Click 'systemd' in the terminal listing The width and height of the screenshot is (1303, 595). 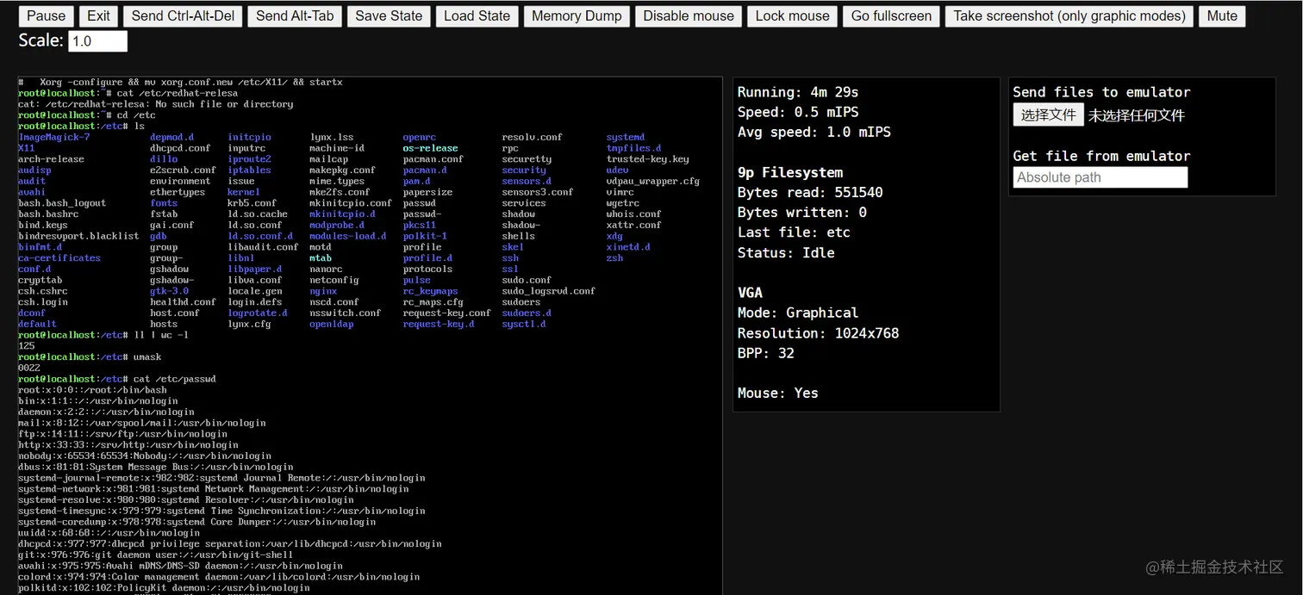point(625,137)
